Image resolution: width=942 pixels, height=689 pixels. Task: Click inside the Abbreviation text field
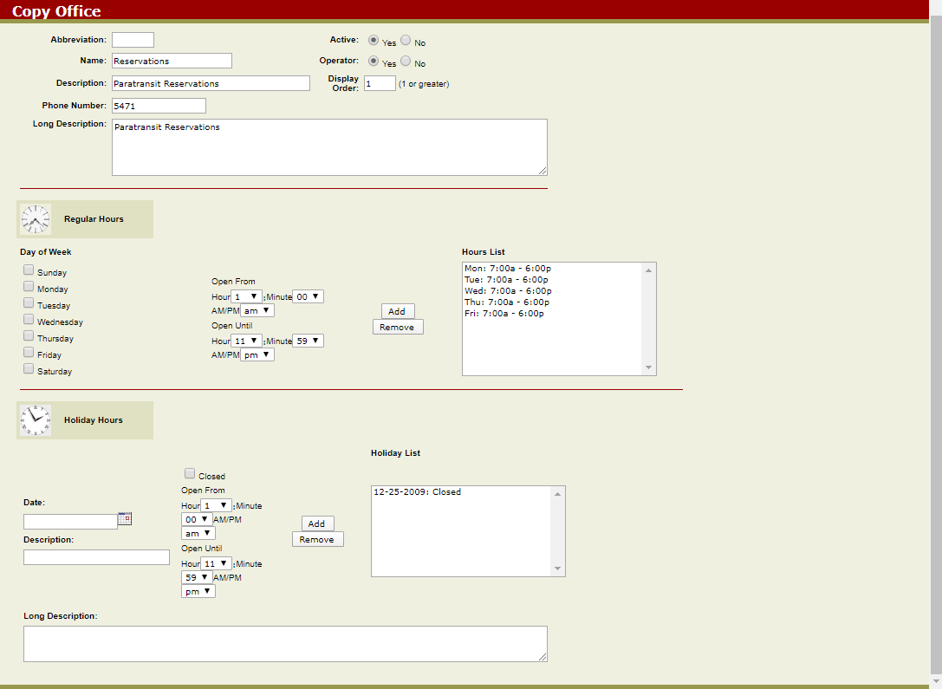(133, 39)
